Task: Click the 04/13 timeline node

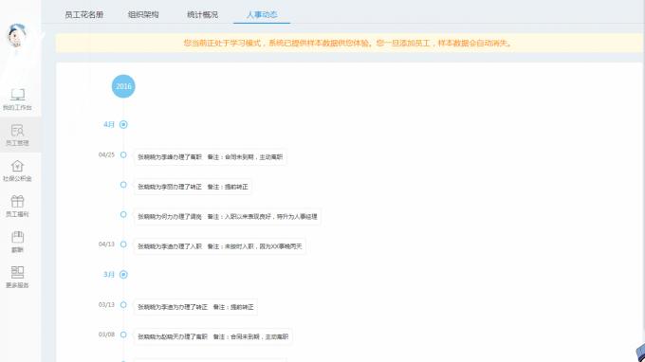Action: 123,244
